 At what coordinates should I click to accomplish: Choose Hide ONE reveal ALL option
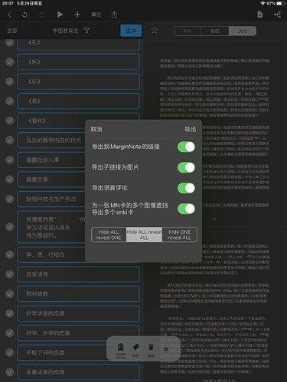pos(180,235)
